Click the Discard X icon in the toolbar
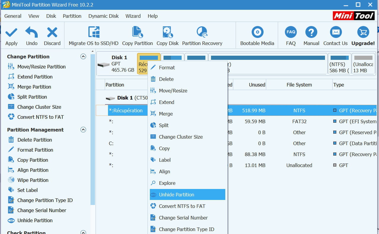379x234 pixels. (x=52, y=32)
